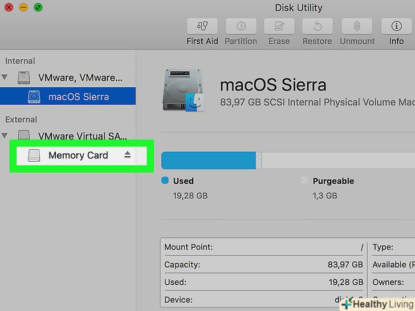Select the VMware internal physical disk
Image resolution: width=415 pixels, height=311 pixels.
click(x=80, y=77)
